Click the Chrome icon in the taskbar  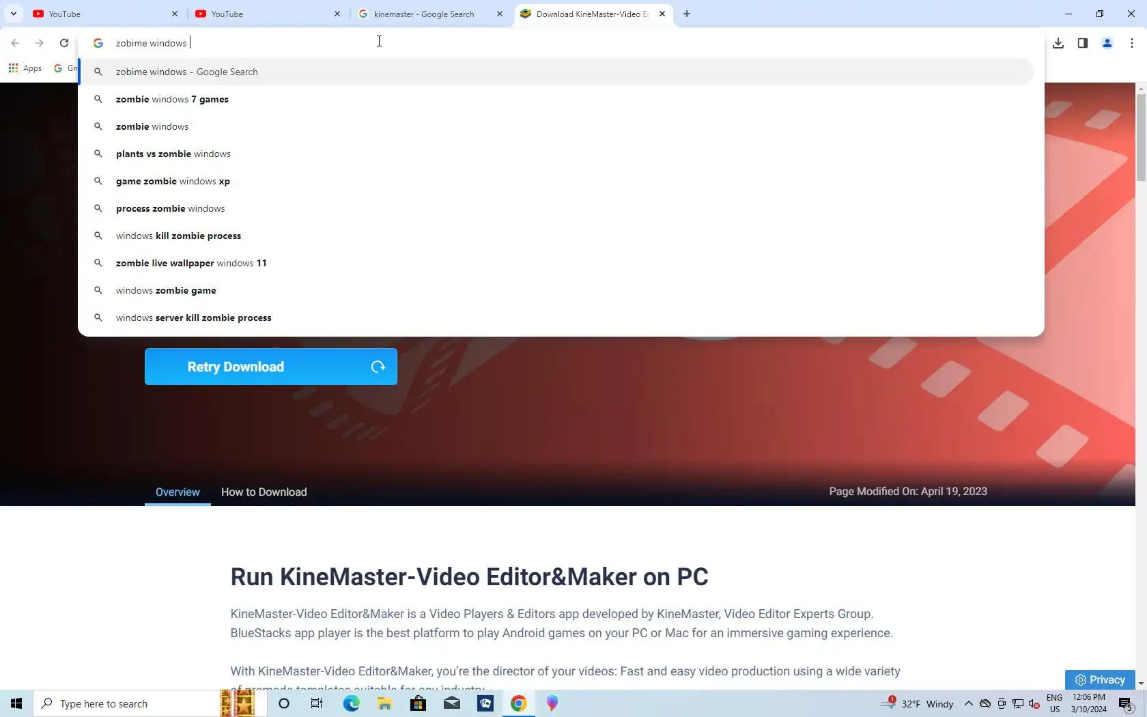pyautogui.click(x=519, y=703)
